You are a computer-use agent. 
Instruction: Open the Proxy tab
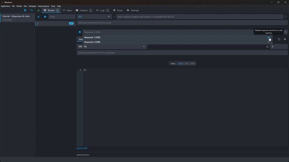coord(118,10)
